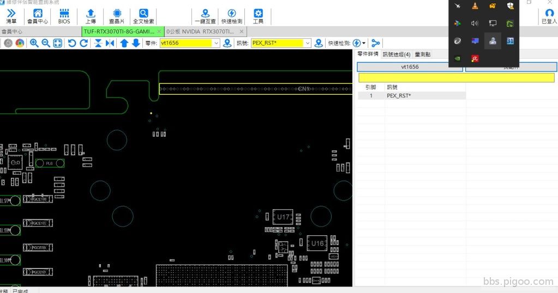
Task: Click the vt1656 button in details panel
Action: pos(410,66)
